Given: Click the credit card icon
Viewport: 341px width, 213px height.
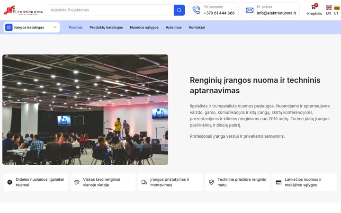Looking at the screenshot, I should pos(278,182).
